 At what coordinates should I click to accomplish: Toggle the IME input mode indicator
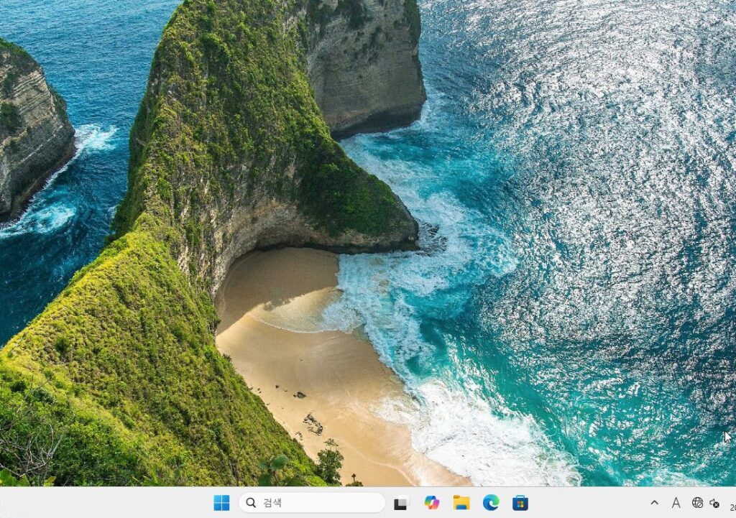coord(676,503)
